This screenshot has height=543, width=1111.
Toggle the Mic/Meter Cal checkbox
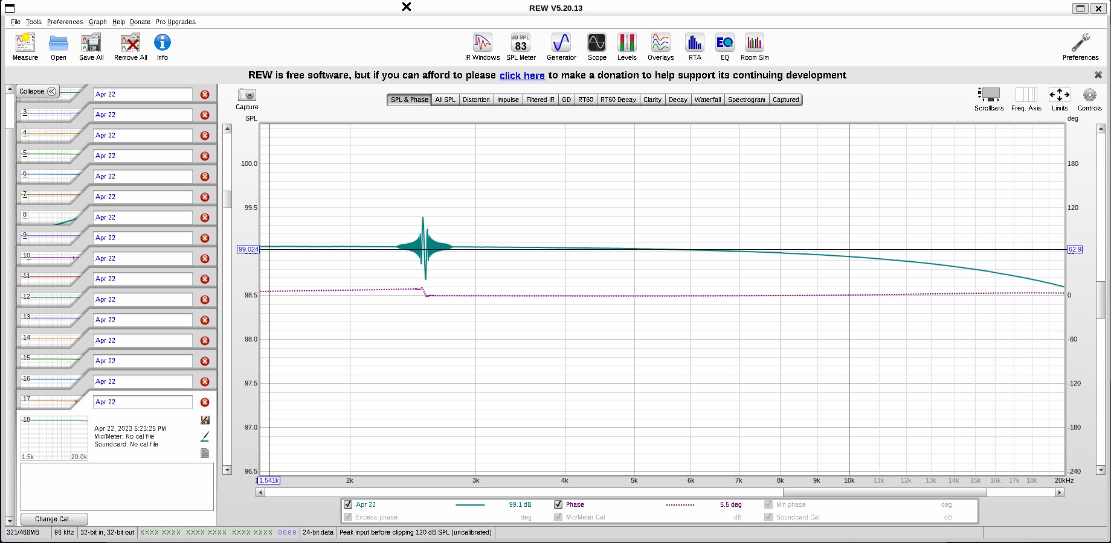[558, 517]
